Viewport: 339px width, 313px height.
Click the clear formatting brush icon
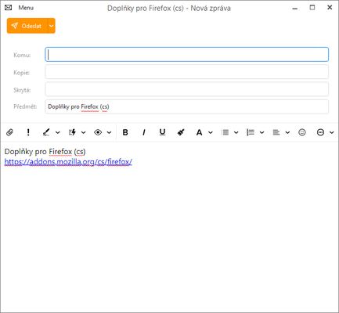click(x=181, y=132)
